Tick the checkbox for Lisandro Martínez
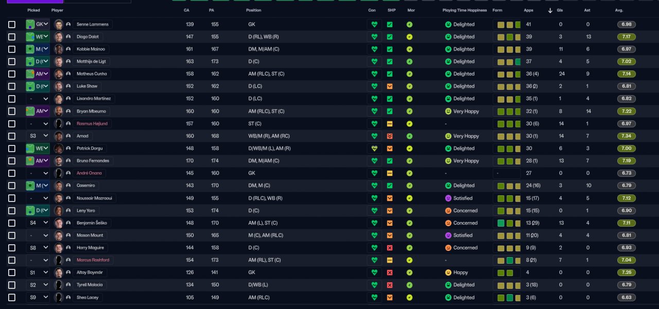 pos(12,99)
